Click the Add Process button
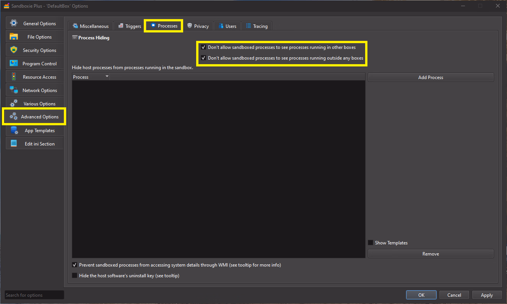 click(431, 77)
